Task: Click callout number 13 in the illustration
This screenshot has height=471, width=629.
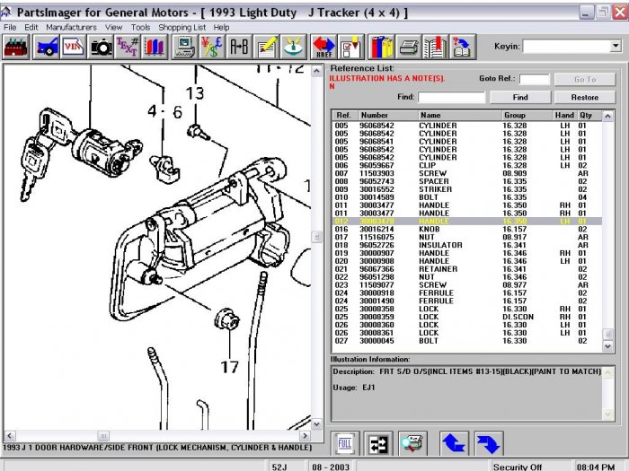Action: 195,93
